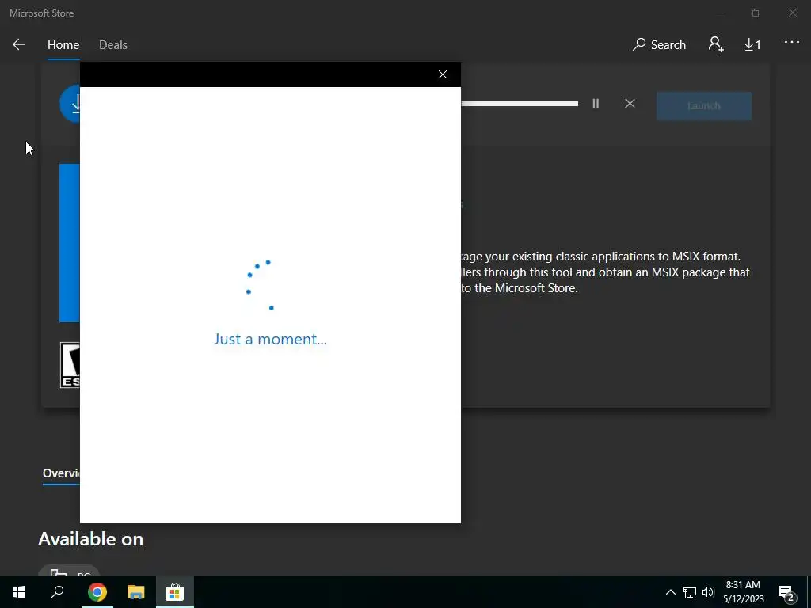Click the Launch button
The width and height of the screenshot is (811, 608).
click(x=704, y=106)
